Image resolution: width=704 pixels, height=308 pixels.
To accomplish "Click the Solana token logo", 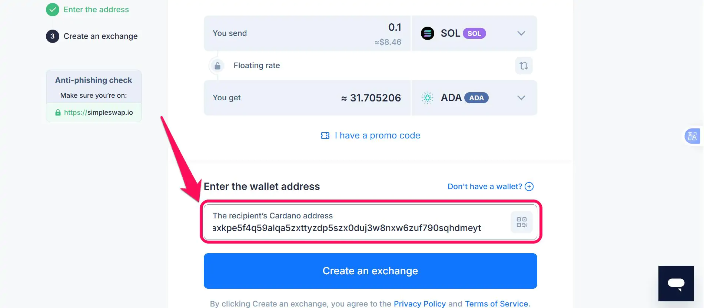I will click(x=428, y=33).
